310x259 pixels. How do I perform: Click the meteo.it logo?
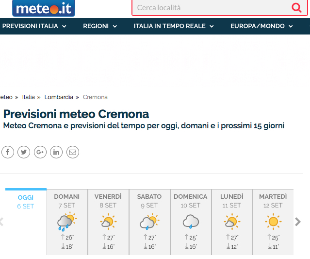point(44,8)
